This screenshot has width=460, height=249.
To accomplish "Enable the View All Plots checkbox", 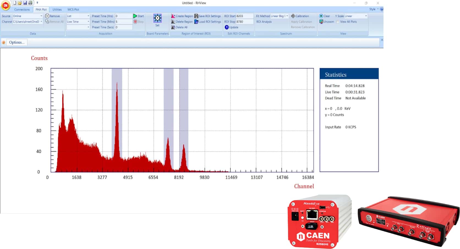I will (338, 22).
